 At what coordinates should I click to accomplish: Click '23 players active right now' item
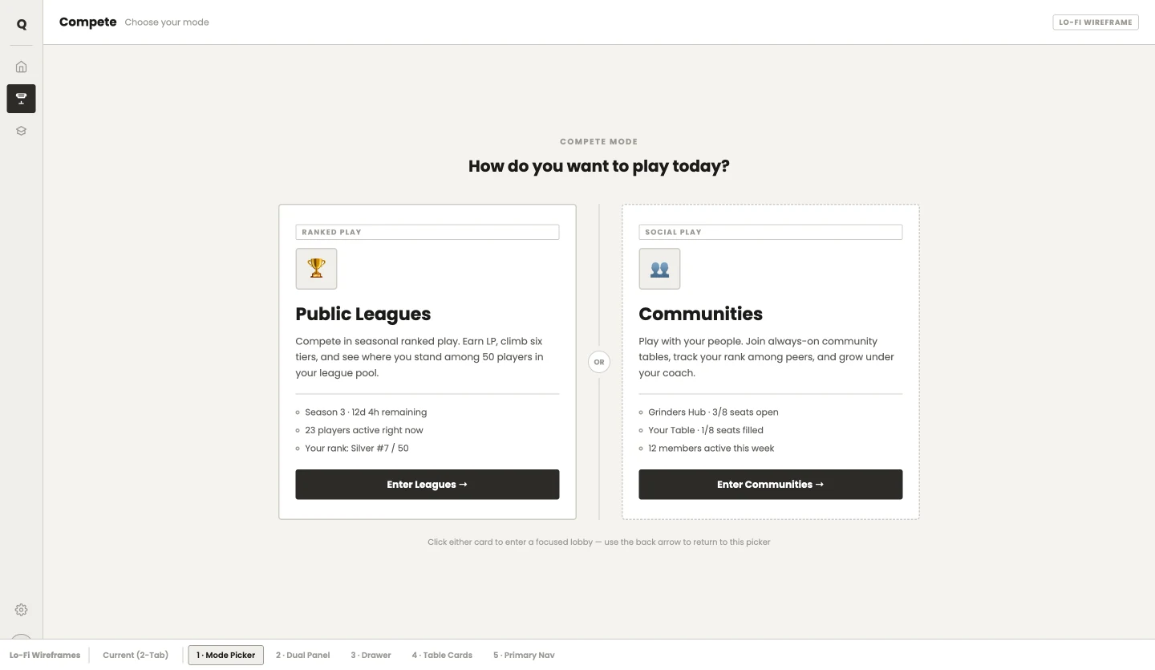click(x=364, y=430)
